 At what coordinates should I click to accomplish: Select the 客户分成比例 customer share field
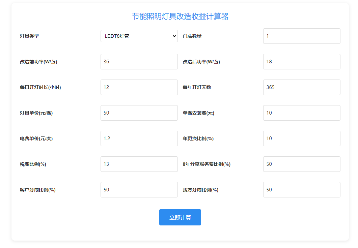[139, 190]
